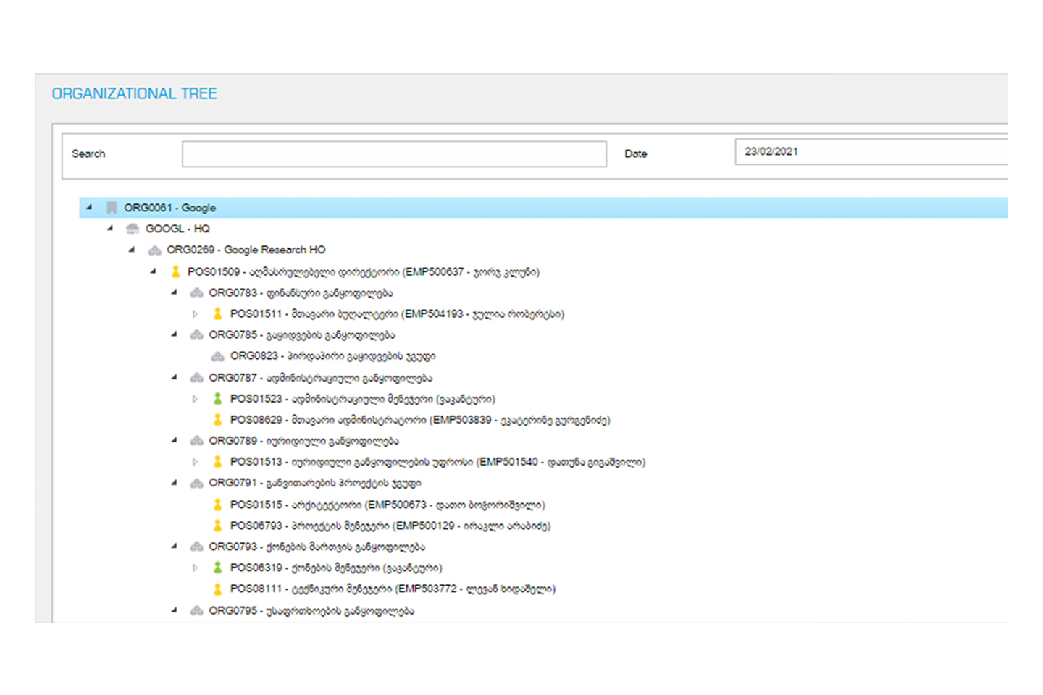Select the ORG0795 department row
Viewport: 1043px width, 695px height.
click(x=311, y=611)
